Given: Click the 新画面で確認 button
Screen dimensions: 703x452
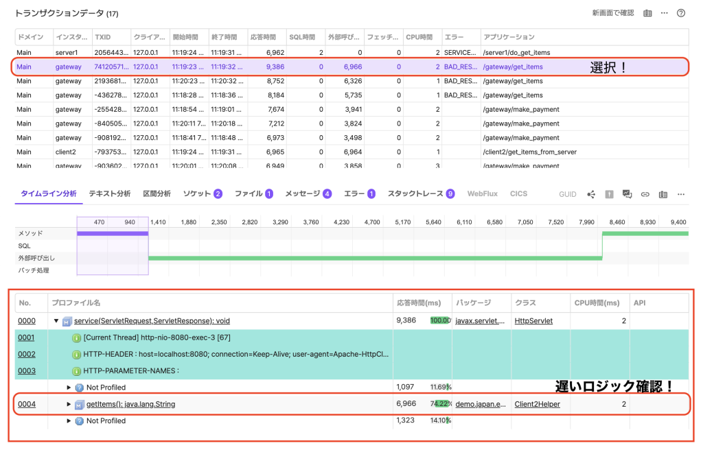Looking at the screenshot, I should click(612, 13).
